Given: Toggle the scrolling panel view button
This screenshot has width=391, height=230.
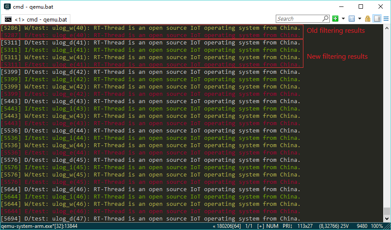Looking at the screenshot, I should (377, 19).
